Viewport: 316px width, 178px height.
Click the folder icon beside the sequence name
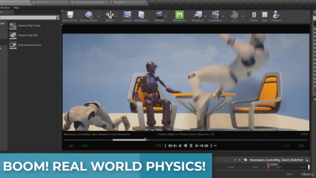tap(245, 160)
